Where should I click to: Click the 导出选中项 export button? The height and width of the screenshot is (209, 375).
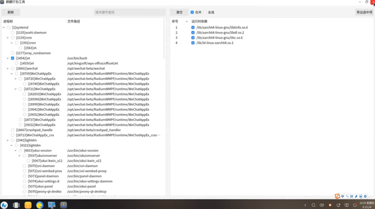(x=364, y=12)
